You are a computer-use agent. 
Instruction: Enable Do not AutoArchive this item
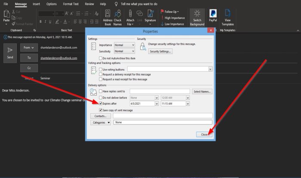point(100,58)
